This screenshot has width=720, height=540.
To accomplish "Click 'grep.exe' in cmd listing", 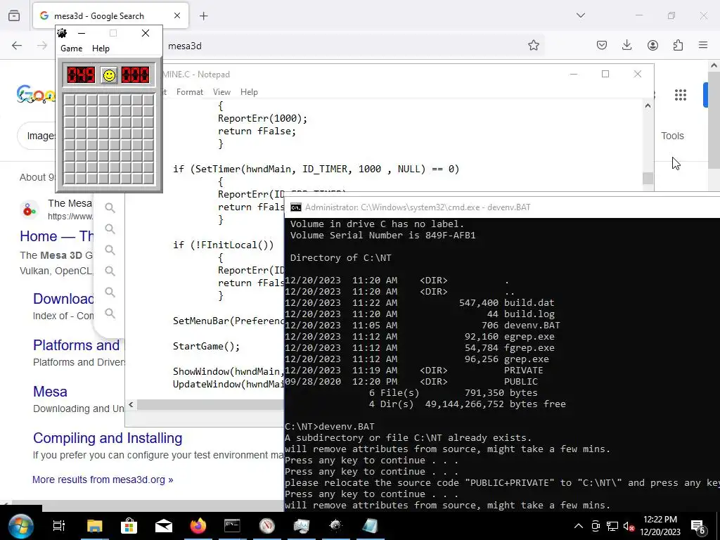I will pyautogui.click(x=526, y=359).
